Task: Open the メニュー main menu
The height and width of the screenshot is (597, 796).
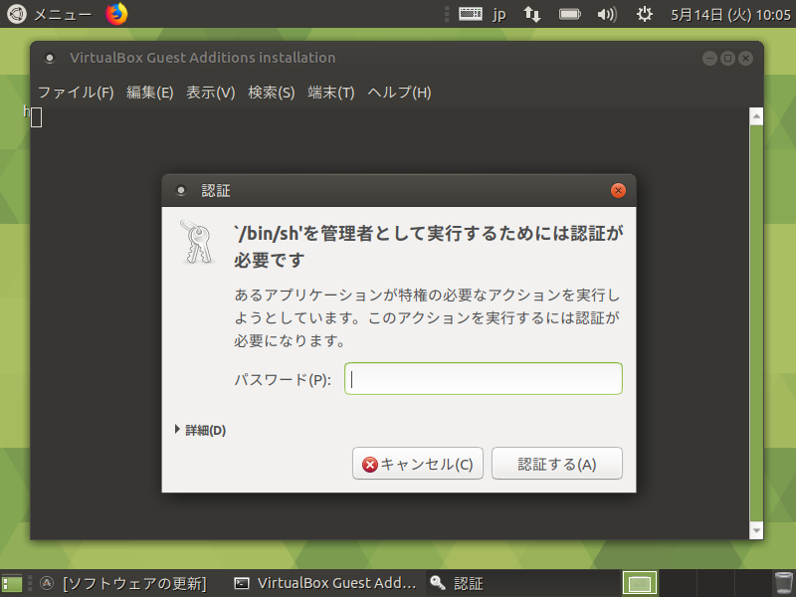Action: tap(49, 14)
